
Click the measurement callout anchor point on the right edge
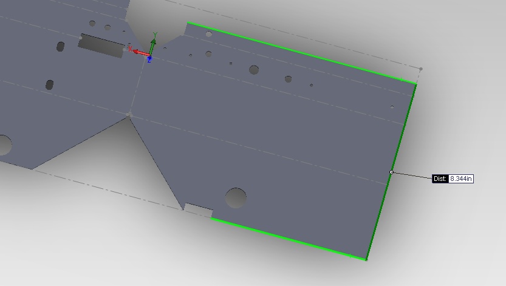[x=391, y=172]
